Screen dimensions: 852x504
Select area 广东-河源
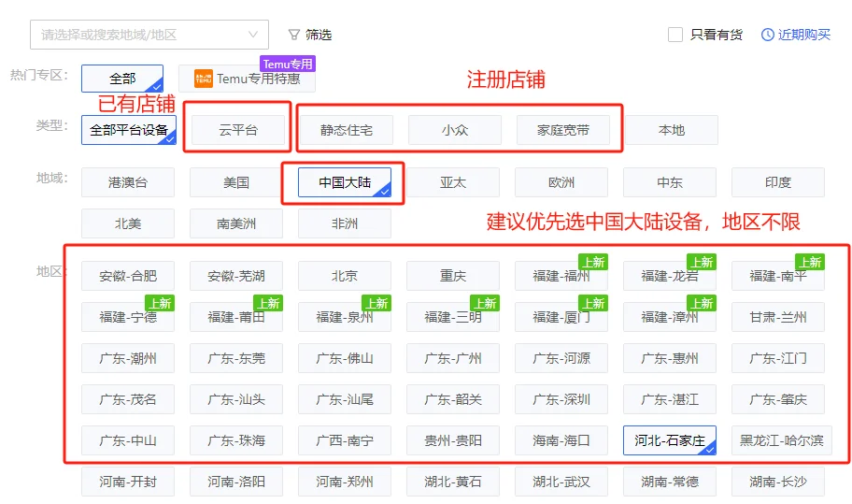(x=561, y=358)
